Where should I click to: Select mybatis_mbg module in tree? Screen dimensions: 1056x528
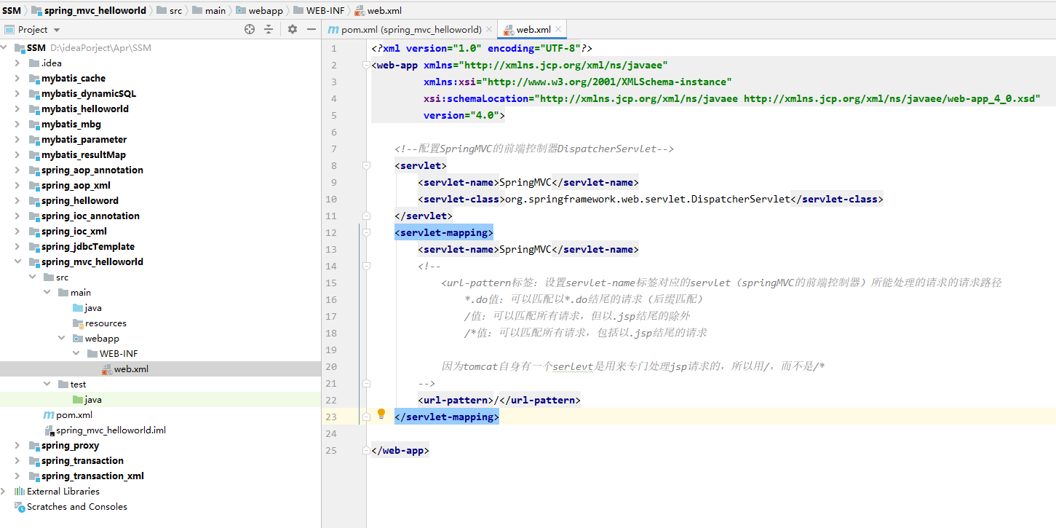click(71, 125)
